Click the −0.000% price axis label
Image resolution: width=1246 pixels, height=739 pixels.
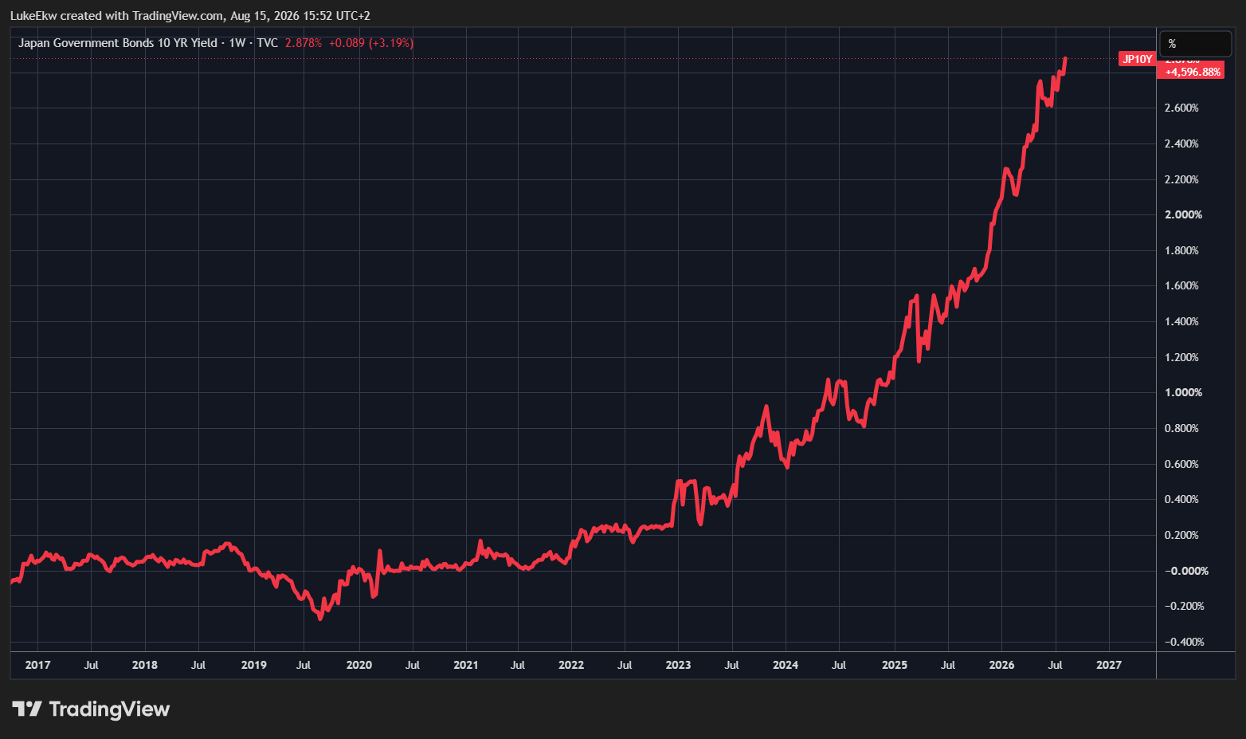click(1186, 571)
